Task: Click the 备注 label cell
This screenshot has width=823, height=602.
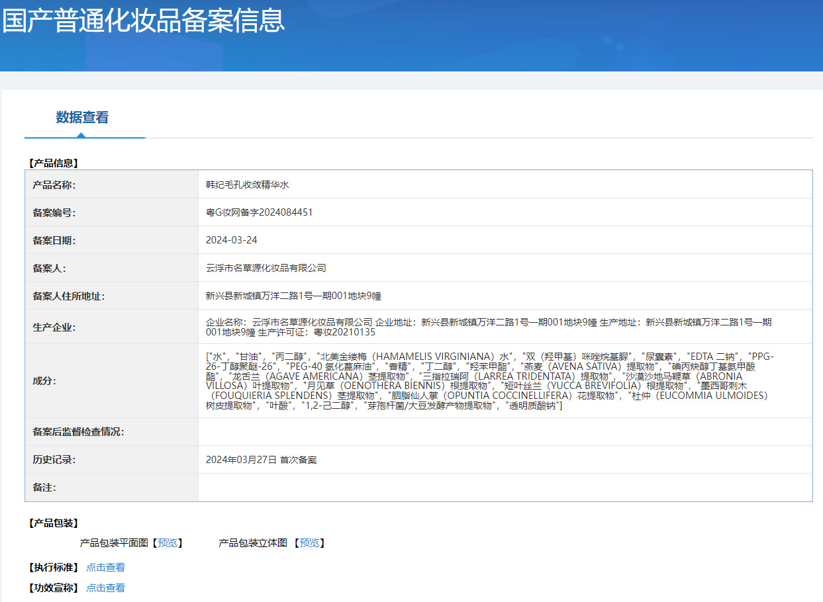Action: tap(112, 488)
